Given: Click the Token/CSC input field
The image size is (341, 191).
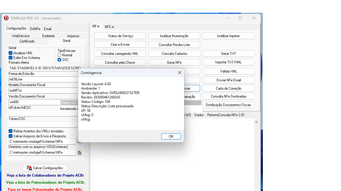Looking at the screenshot, I should click(44, 124).
